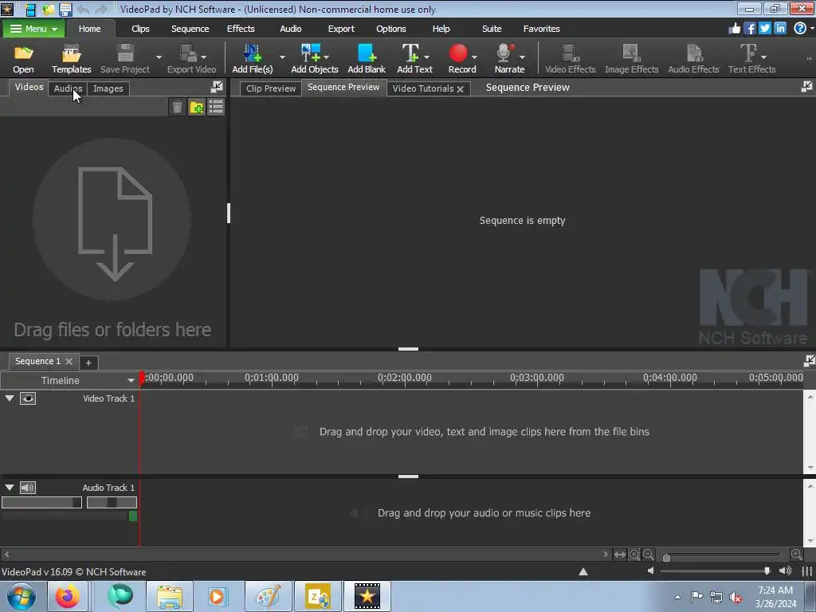Open the Suite menu tab

pyautogui.click(x=491, y=29)
